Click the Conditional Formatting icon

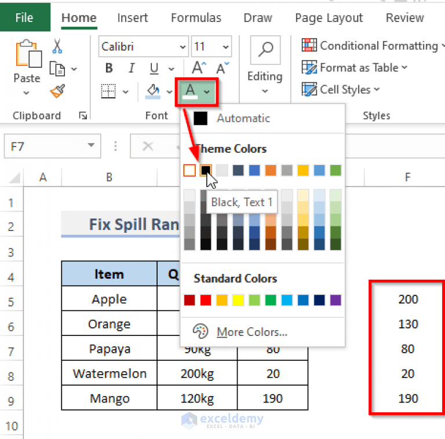tap(309, 45)
